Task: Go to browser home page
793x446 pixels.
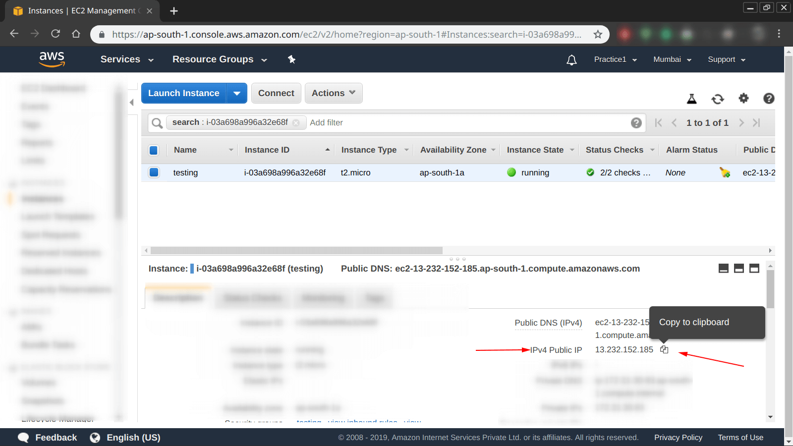Action: coord(76,34)
